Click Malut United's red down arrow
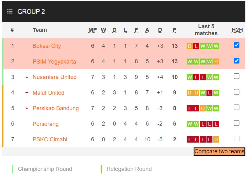The image size is (246, 175). point(27,93)
